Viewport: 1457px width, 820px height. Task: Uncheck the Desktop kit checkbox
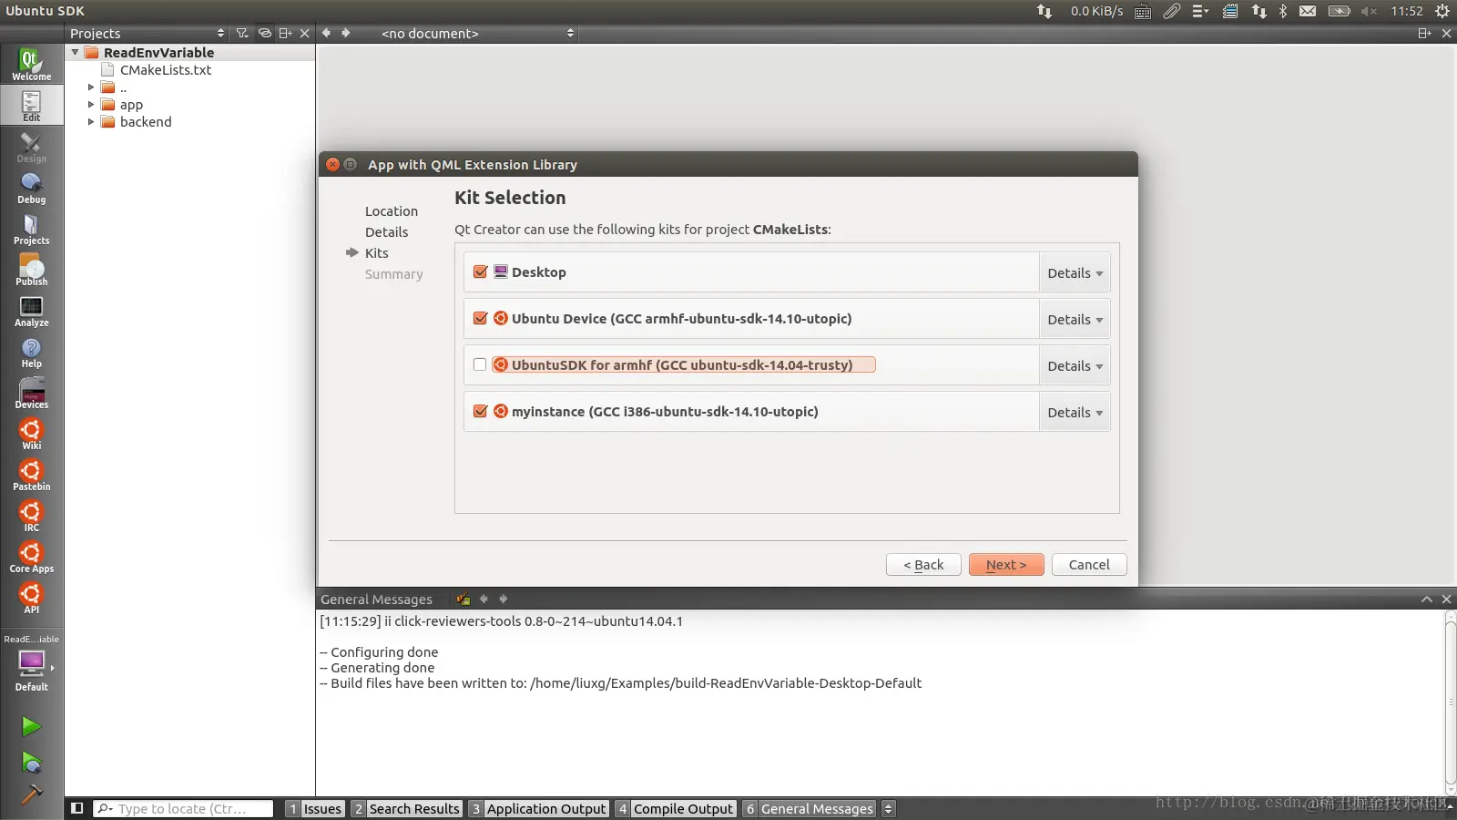click(480, 272)
